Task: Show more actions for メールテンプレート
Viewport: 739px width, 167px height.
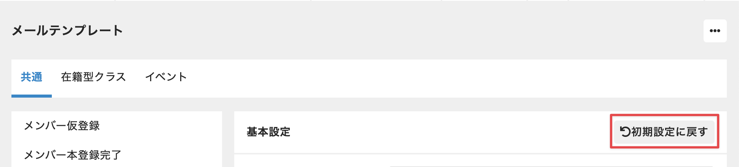Action: coord(715,31)
